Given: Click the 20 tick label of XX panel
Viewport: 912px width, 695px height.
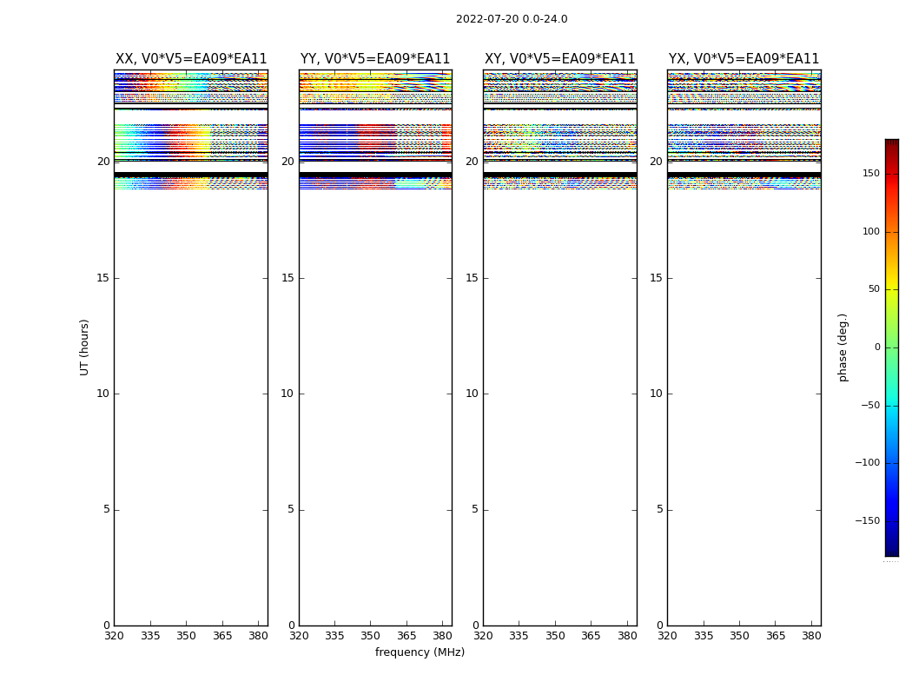Looking at the screenshot, I should click(x=103, y=162).
